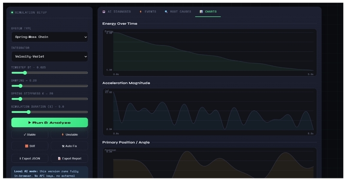Click the 'Primary Position / Angle' heading
This screenshot has height=179, width=346.
[126, 142]
